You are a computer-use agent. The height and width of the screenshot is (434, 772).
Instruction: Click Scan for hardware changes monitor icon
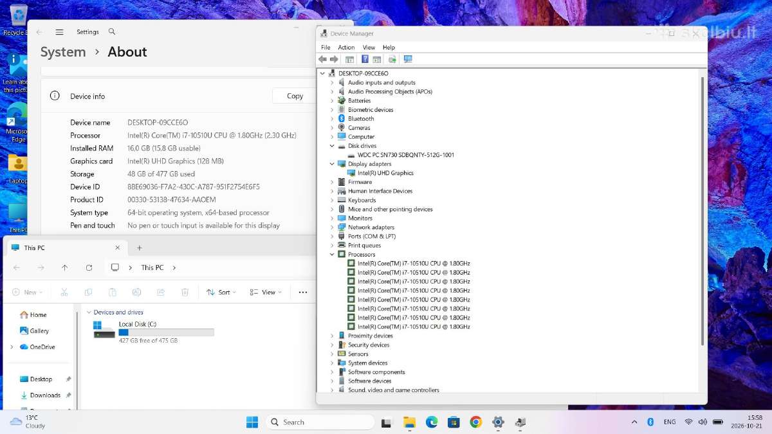407,59
